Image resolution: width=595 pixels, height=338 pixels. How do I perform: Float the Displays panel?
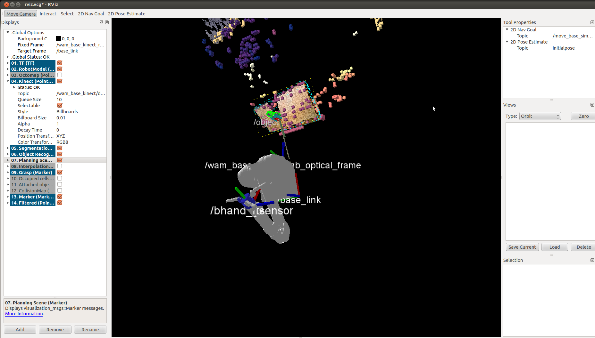tap(101, 22)
